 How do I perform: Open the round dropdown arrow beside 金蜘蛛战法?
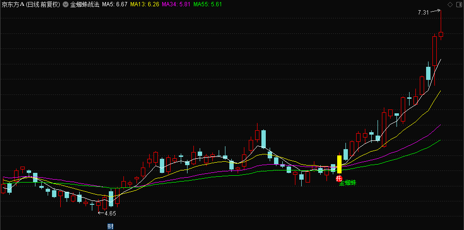[65, 4]
